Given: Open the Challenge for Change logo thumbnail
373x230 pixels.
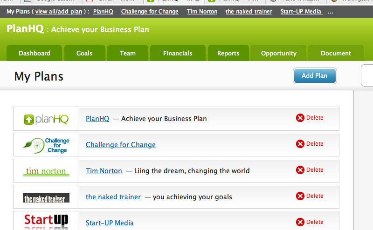Looking at the screenshot, I should [x=46, y=145].
